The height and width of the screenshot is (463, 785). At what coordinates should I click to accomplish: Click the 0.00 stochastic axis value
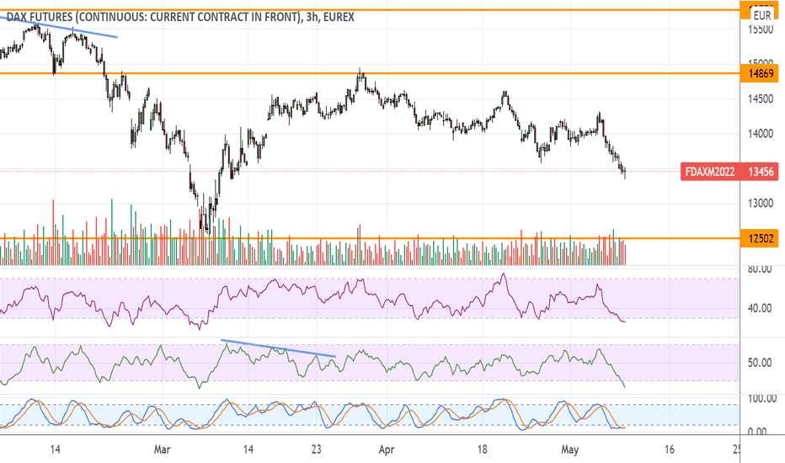pyautogui.click(x=757, y=431)
